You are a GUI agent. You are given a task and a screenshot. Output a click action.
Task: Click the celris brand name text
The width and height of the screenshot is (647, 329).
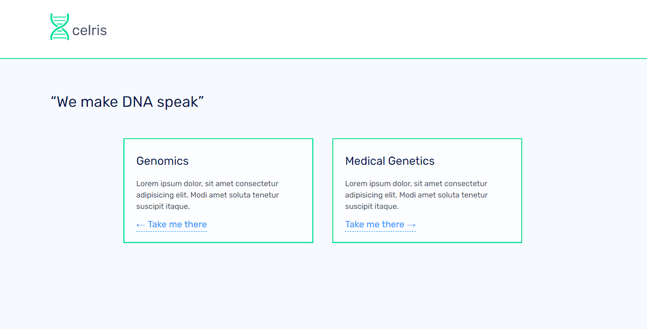coord(90,30)
